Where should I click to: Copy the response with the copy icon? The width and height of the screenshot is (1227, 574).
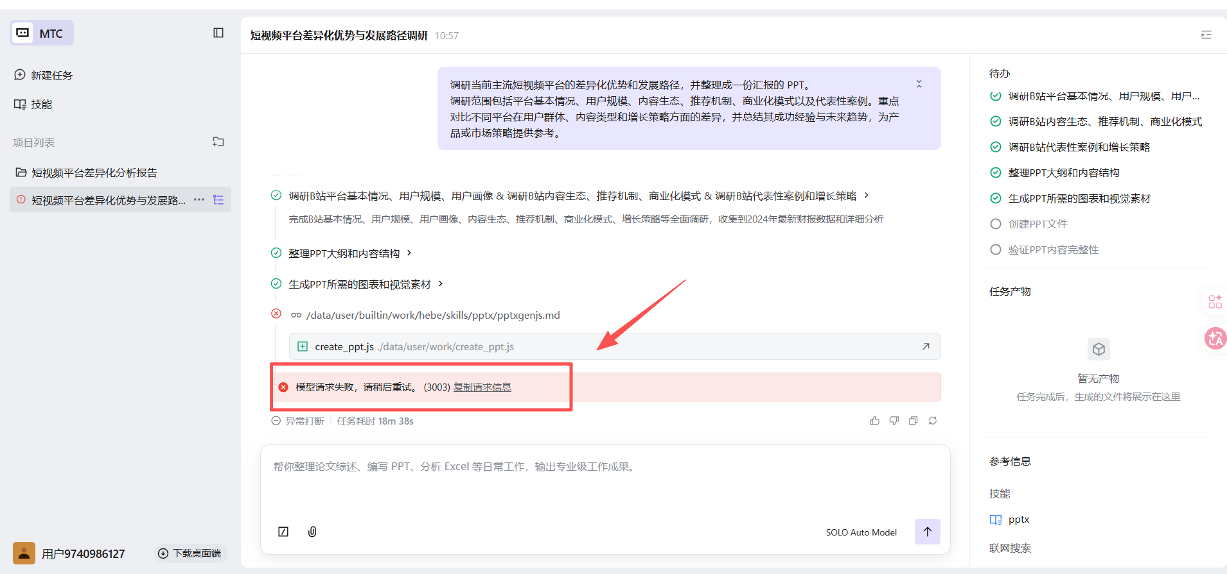[913, 421]
